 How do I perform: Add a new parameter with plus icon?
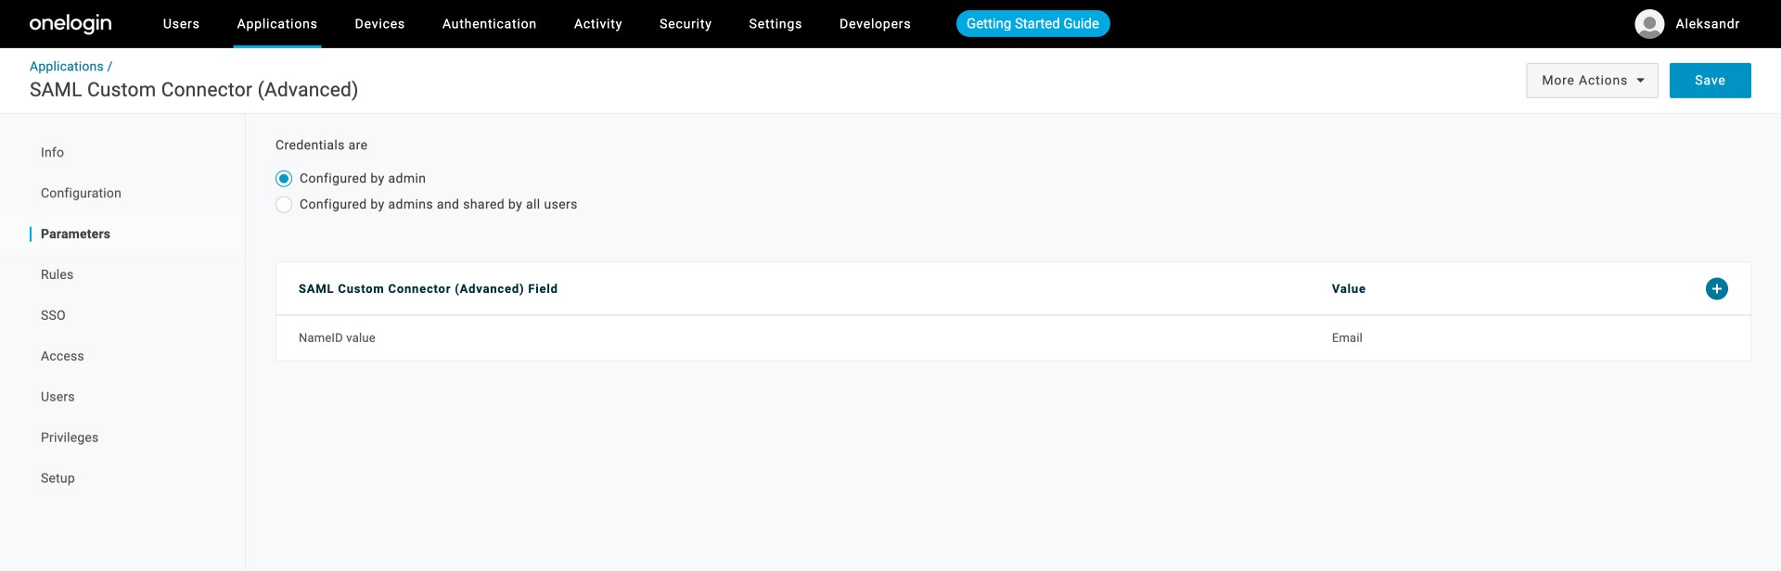point(1716,289)
